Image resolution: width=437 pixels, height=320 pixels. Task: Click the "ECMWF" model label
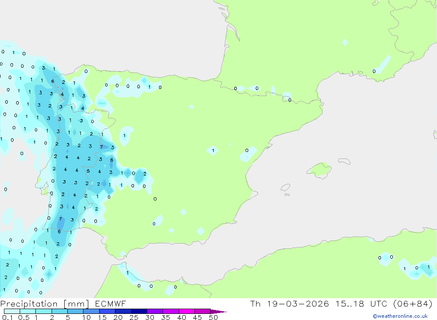[x=111, y=304]
